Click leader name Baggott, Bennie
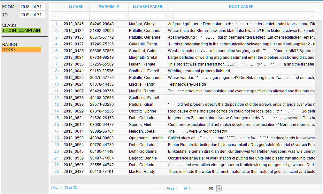The width and height of the screenshot is (323, 194). 143,158
